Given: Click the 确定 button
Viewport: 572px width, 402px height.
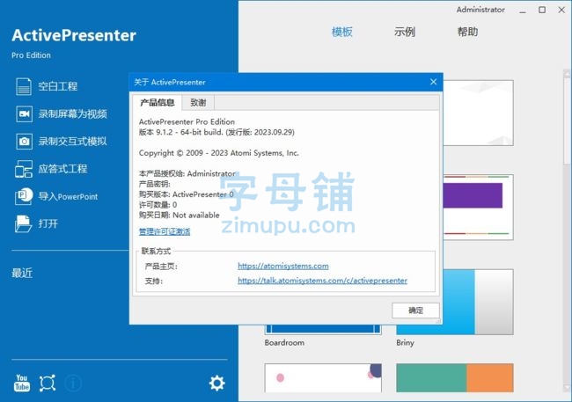Looking at the screenshot, I should point(415,311).
